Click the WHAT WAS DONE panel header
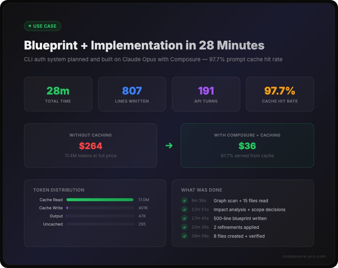The width and height of the screenshot is (338, 268). (201, 190)
